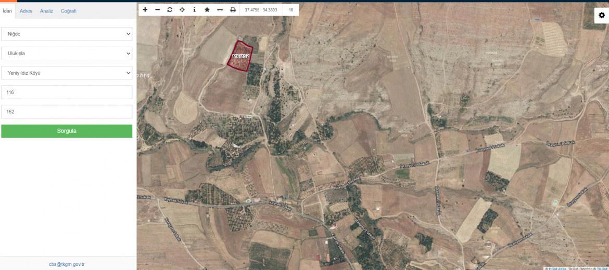
Task: Open the Niğde province dropdown
Action: 67,34
